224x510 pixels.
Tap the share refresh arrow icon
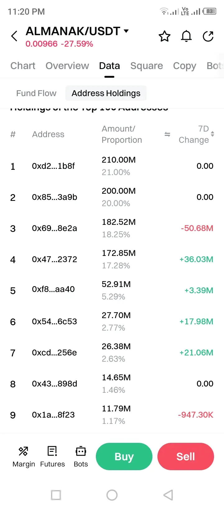[208, 36]
